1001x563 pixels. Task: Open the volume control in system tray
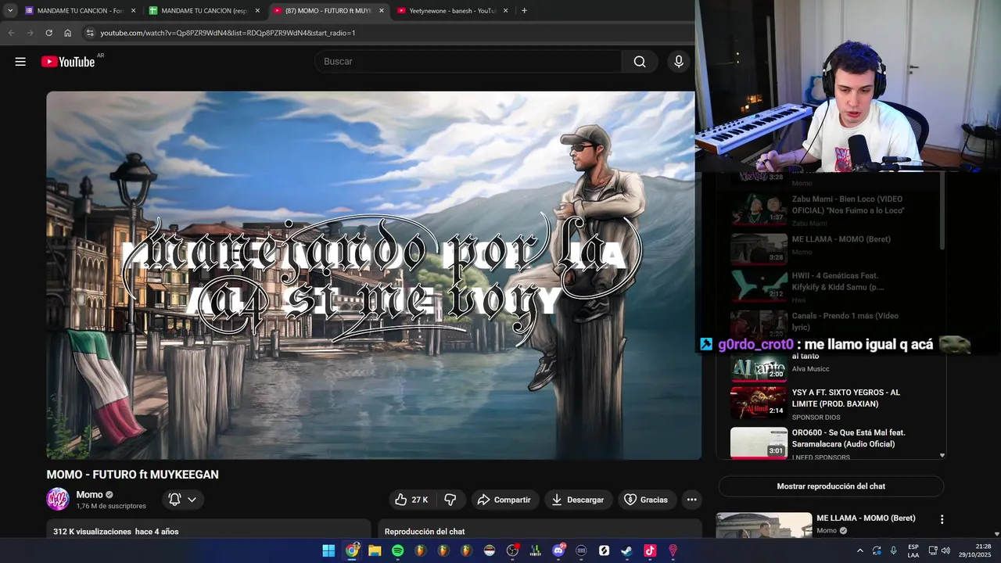click(945, 550)
